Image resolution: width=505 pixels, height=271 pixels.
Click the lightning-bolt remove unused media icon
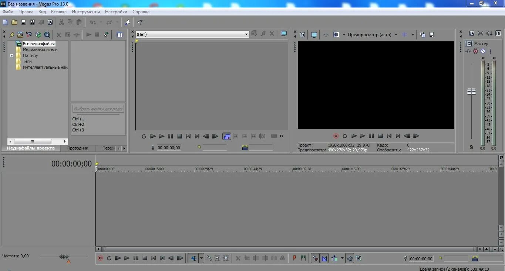point(11,35)
